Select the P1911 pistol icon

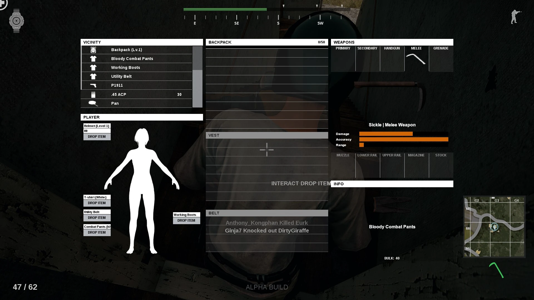click(x=93, y=86)
